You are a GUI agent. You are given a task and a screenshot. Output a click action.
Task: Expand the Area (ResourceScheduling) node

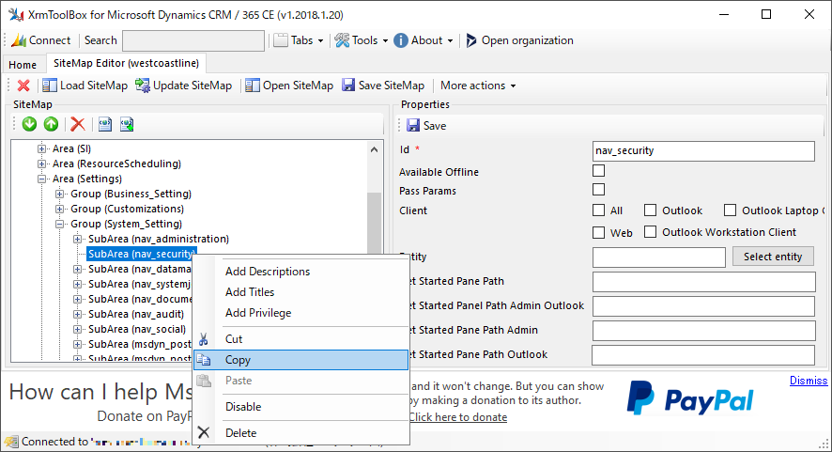[x=41, y=164]
